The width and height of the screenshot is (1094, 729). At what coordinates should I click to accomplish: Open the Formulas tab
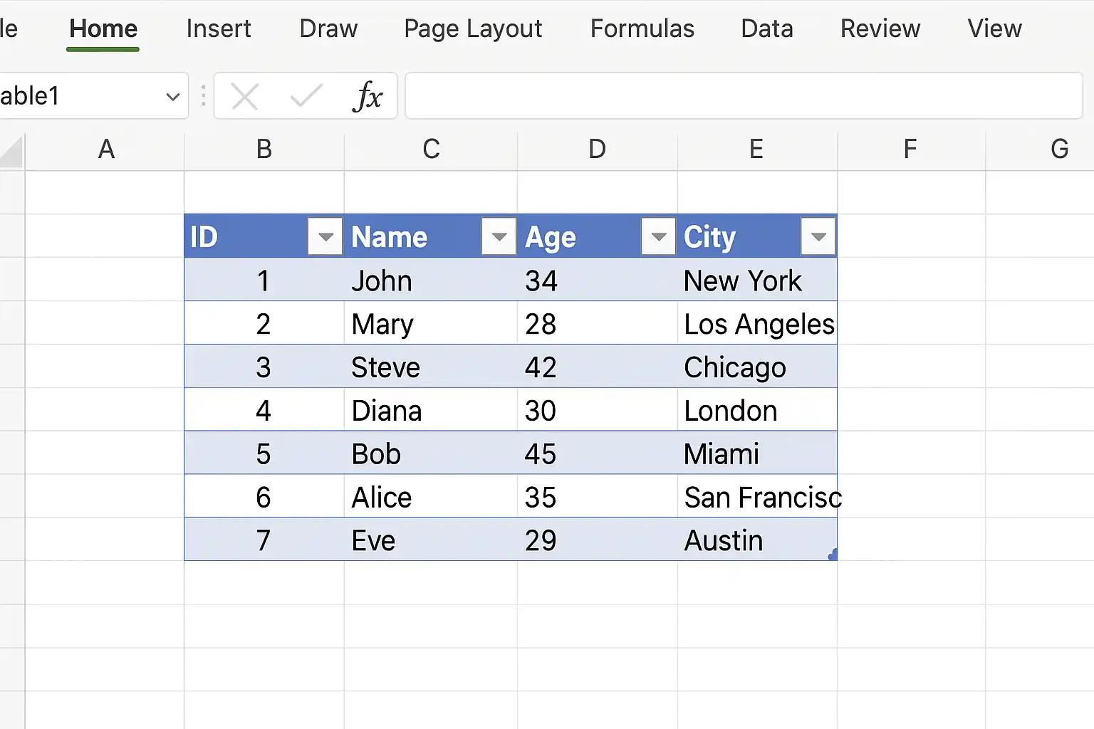(642, 28)
